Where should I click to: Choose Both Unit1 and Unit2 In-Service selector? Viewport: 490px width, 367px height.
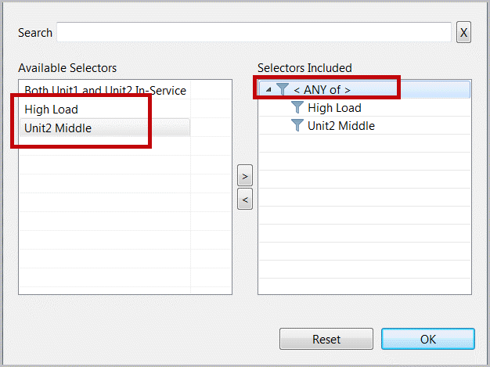click(x=105, y=90)
